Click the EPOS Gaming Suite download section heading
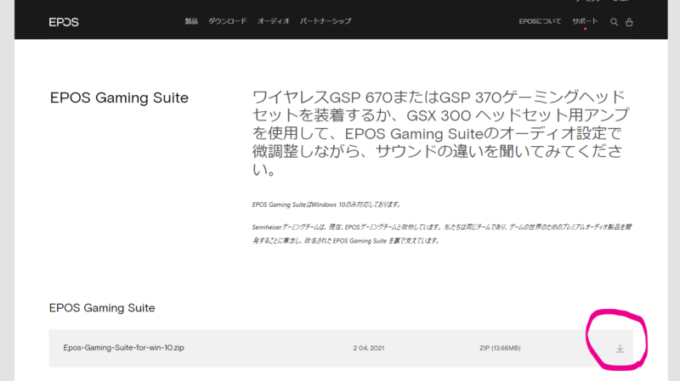The height and width of the screenshot is (381, 680). click(x=102, y=308)
